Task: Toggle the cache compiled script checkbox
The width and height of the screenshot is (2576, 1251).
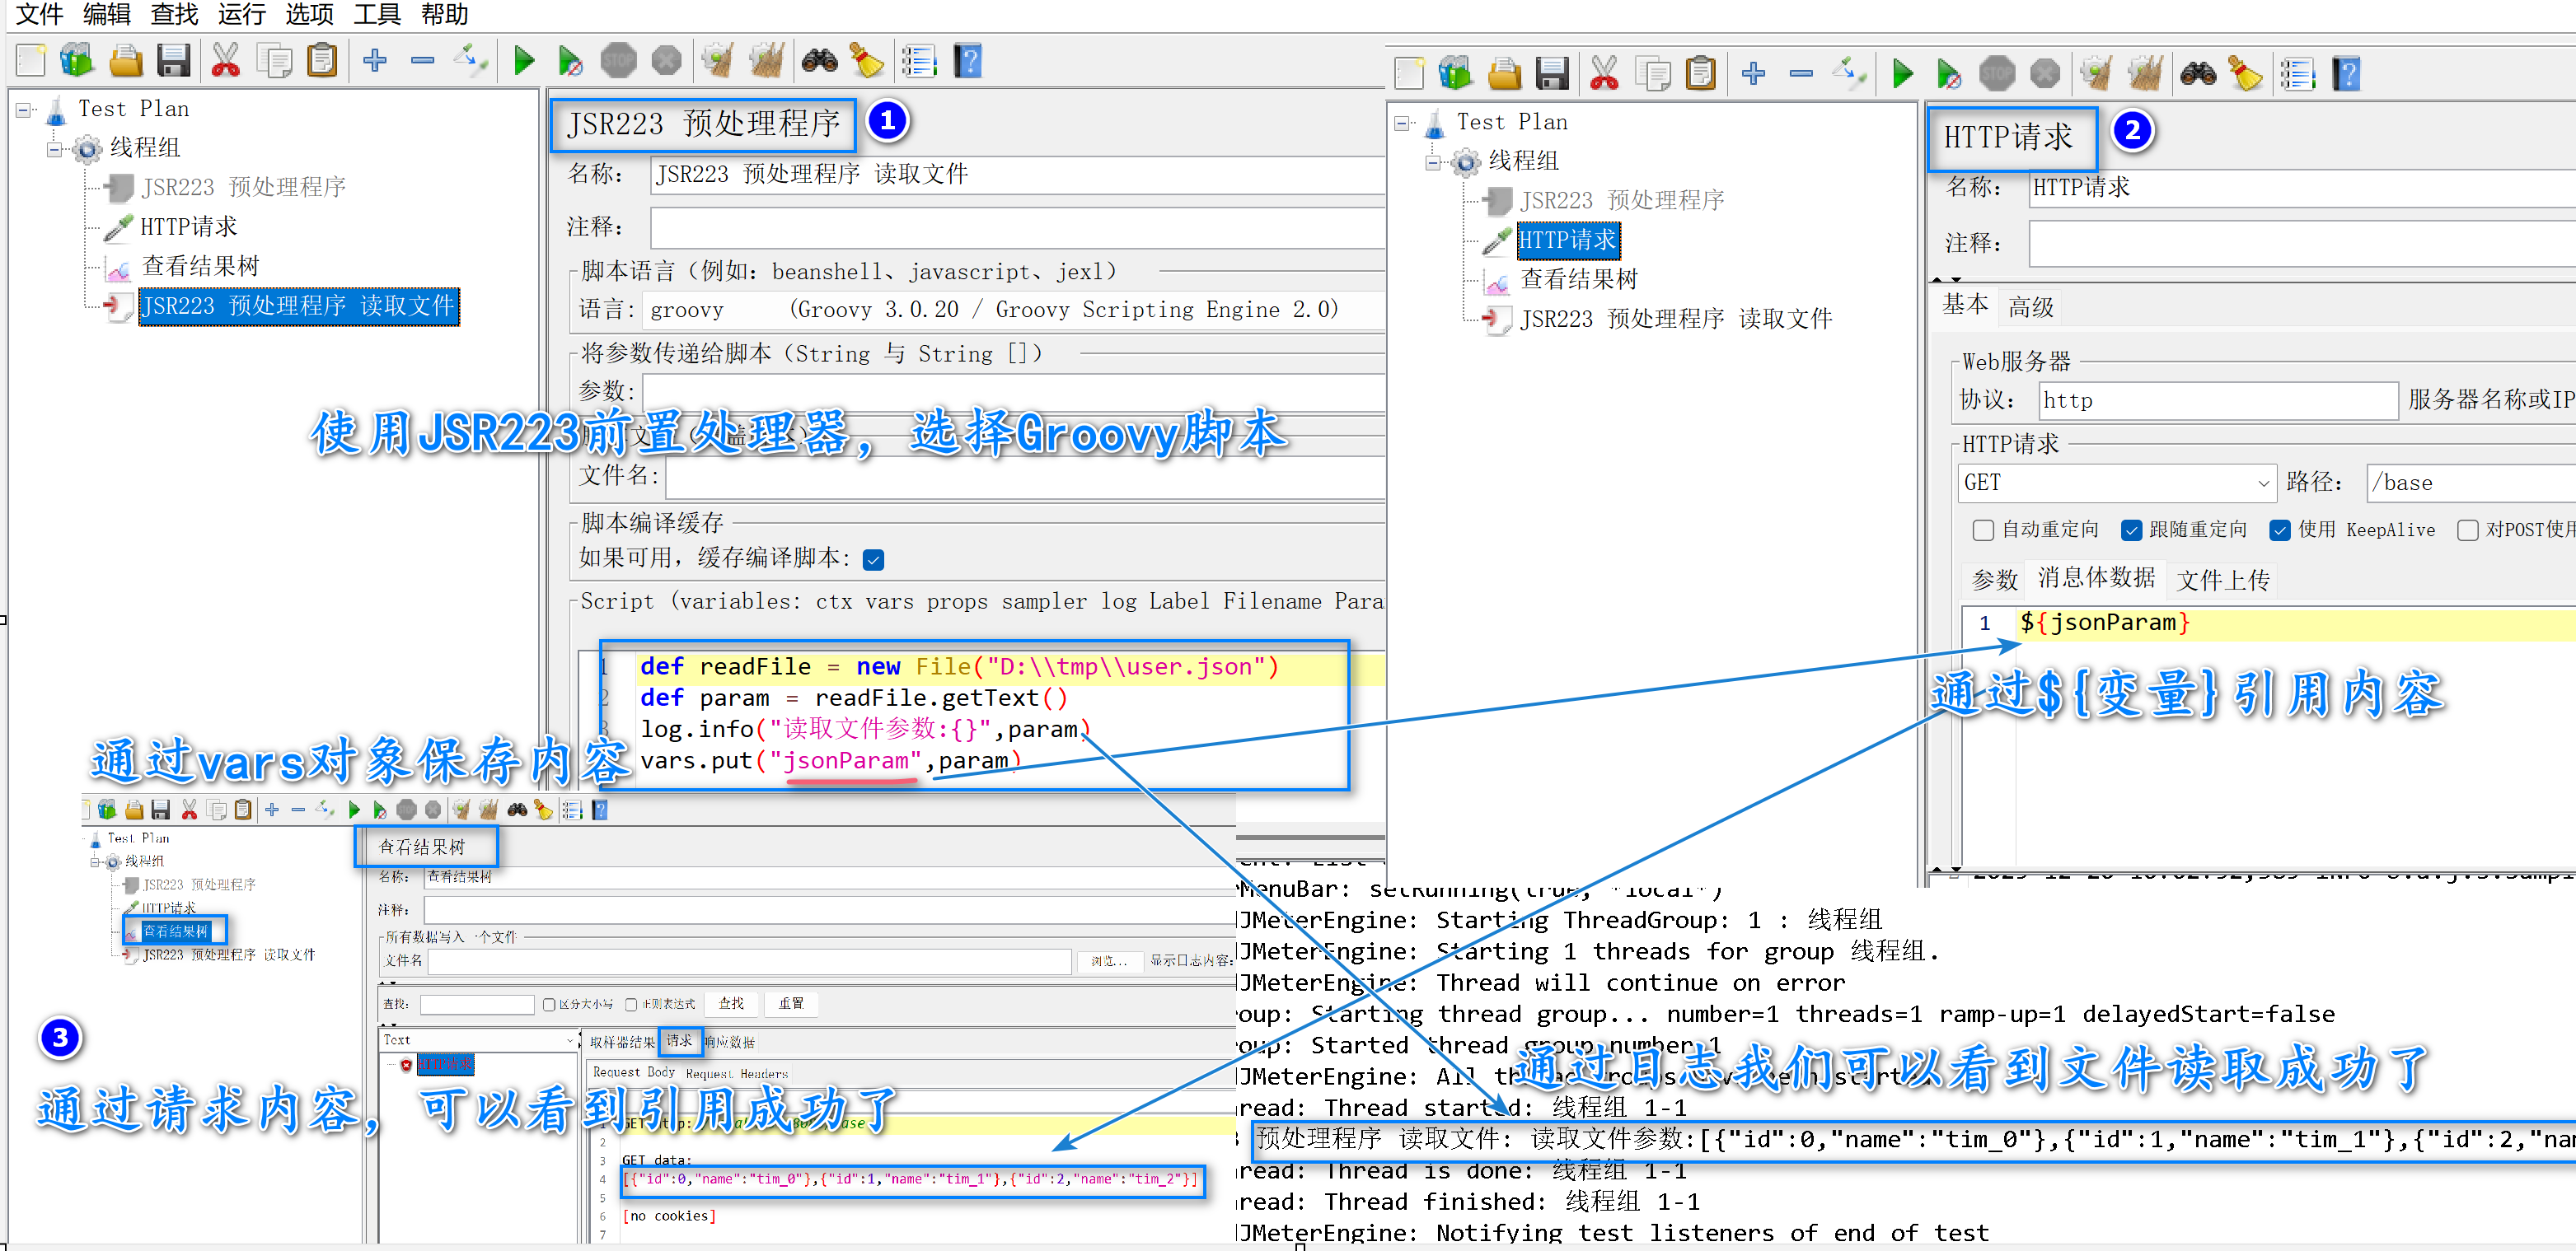Action: click(874, 559)
